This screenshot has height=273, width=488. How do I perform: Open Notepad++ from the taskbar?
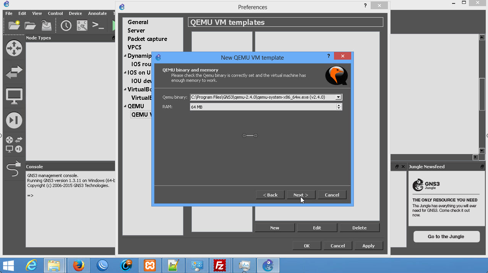pos(173,265)
